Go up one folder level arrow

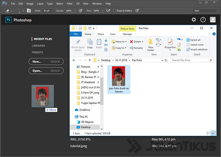coord(90,60)
